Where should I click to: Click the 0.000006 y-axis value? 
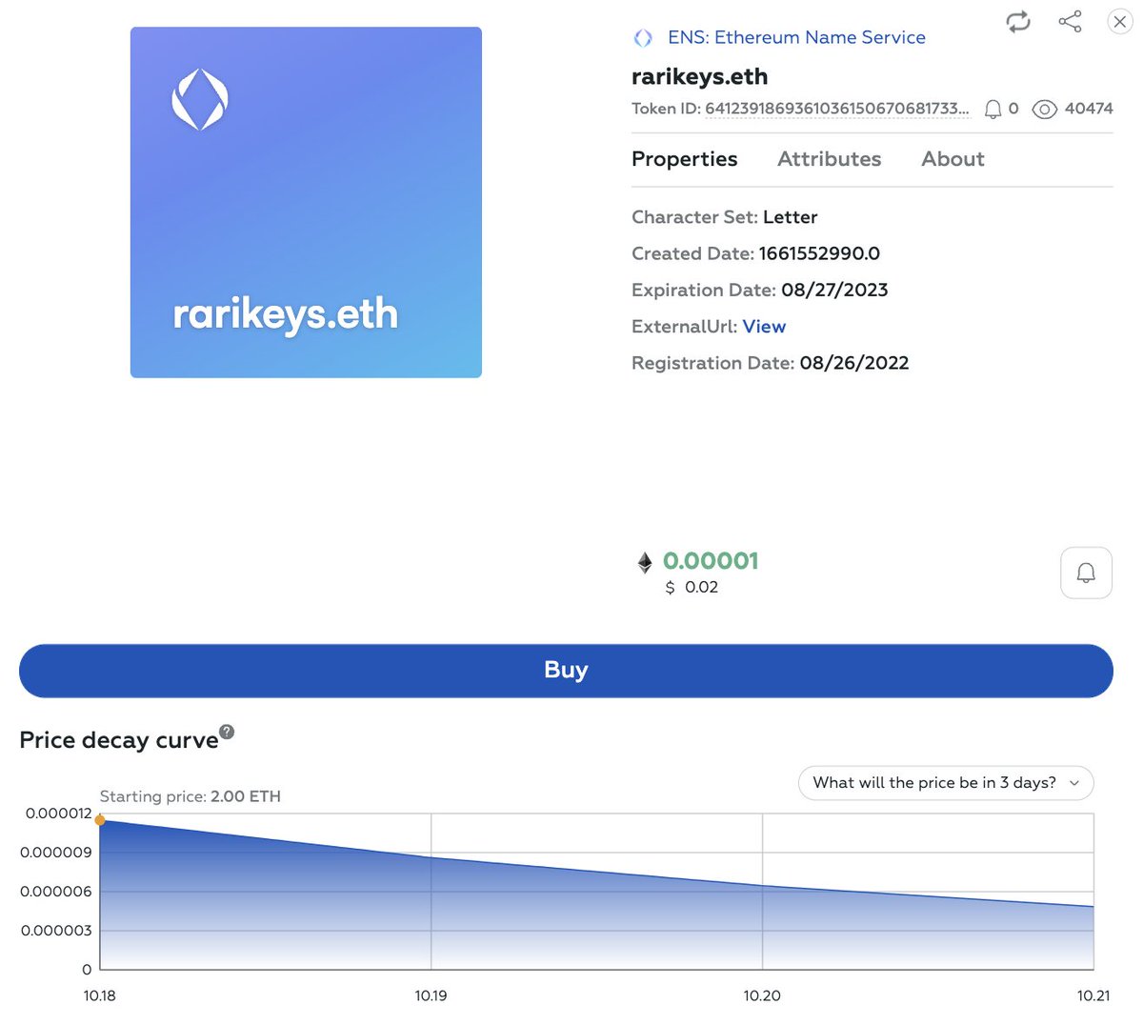tap(56, 892)
